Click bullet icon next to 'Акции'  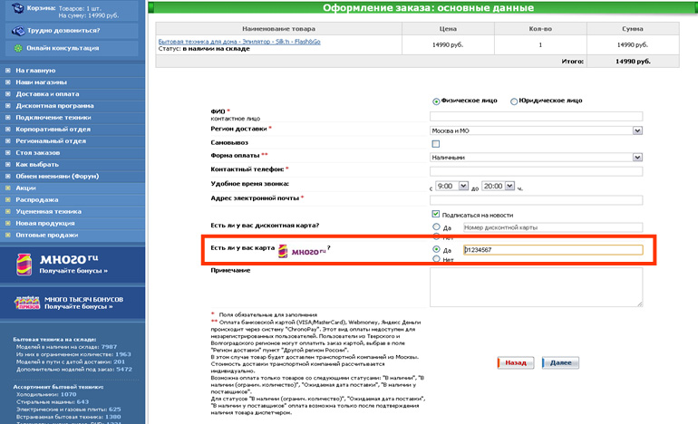(x=7, y=188)
